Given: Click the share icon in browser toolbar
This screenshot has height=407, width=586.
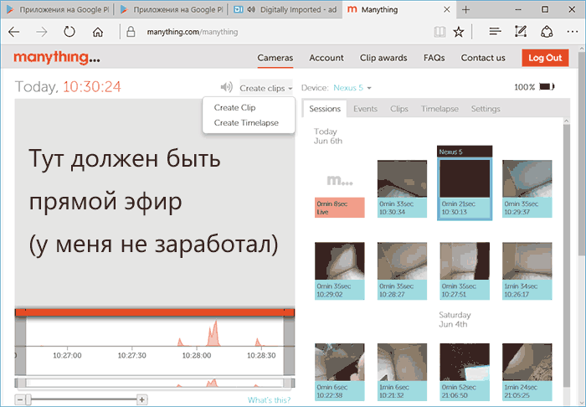Looking at the screenshot, I should pyautogui.click(x=547, y=32).
